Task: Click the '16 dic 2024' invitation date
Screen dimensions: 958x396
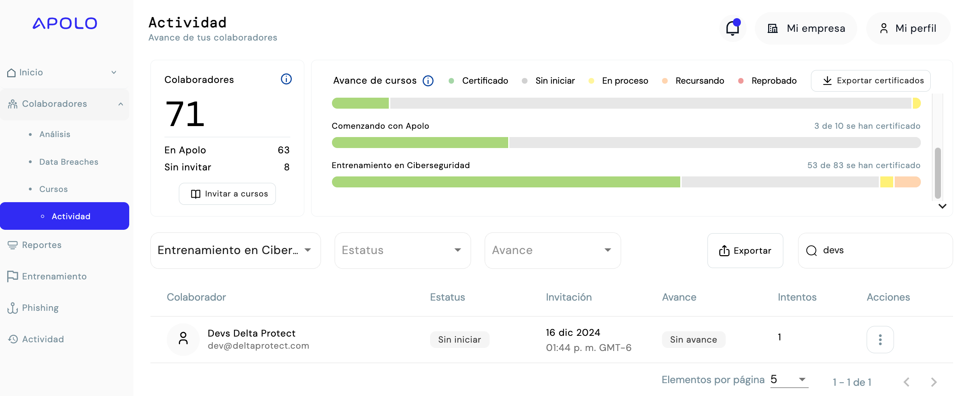Action: pyautogui.click(x=573, y=333)
